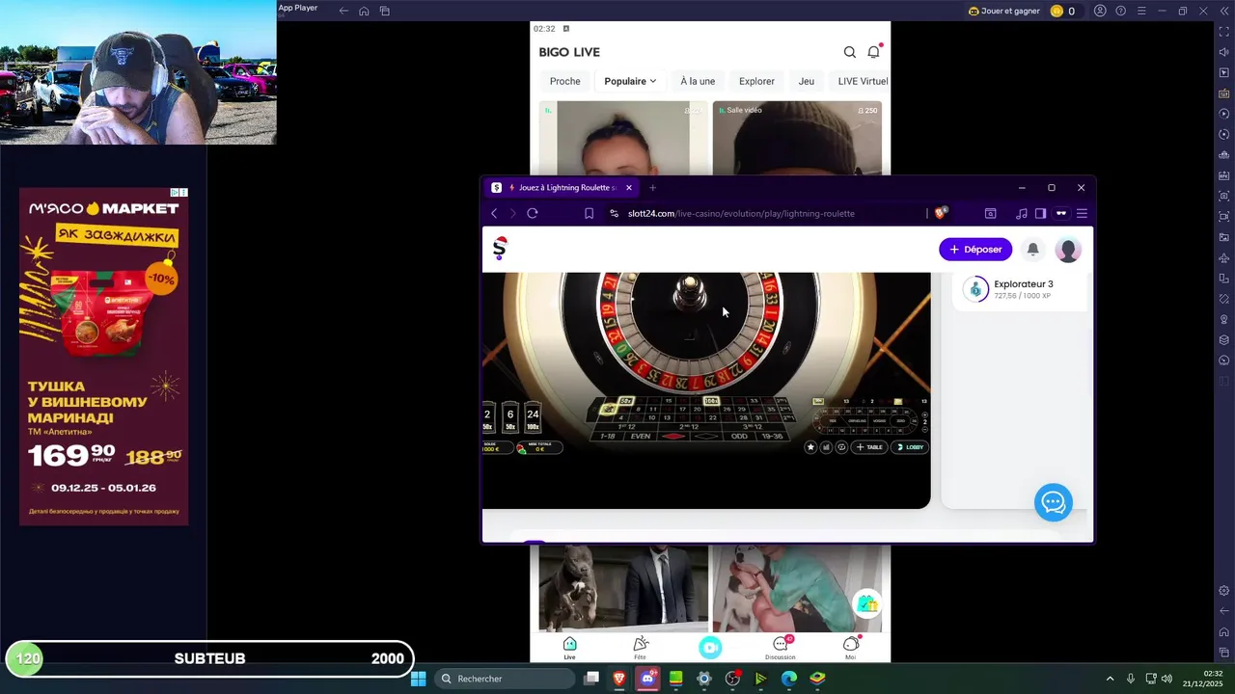Viewport: 1235px width, 694px height.
Task: Go back in App Player title bar
Action: click(343, 11)
